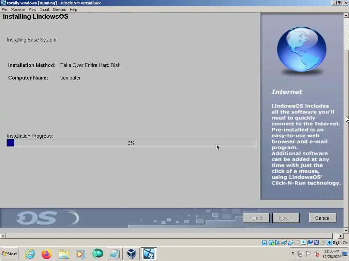Click the Cancel button in installer
Viewport: 349px width, 261px height.
(x=322, y=218)
